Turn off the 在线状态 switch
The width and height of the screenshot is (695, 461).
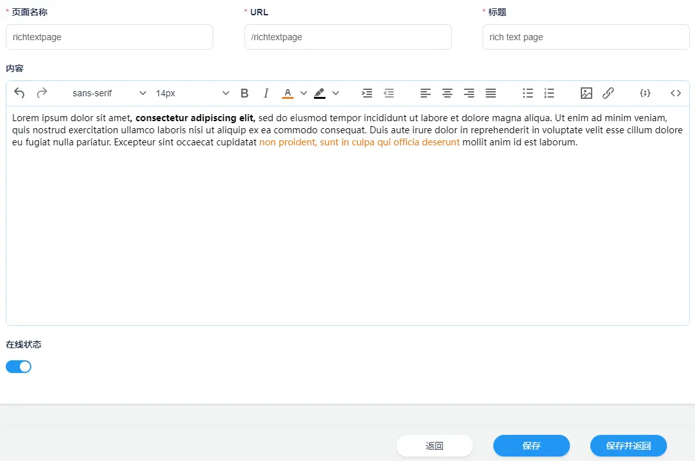tap(19, 367)
